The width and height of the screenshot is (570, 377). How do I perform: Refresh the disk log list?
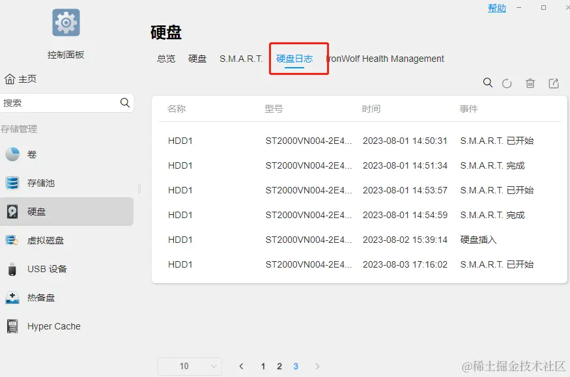click(507, 83)
